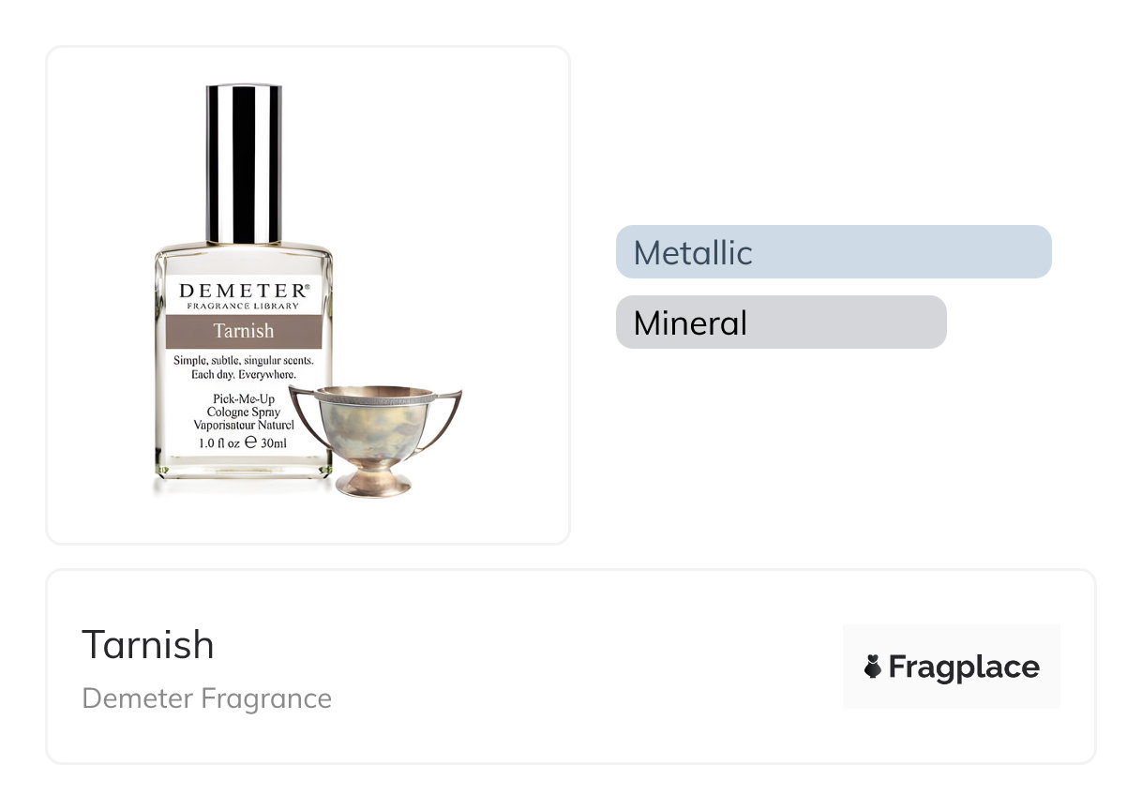Click the left handle of the silver cup

(x=303, y=411)
